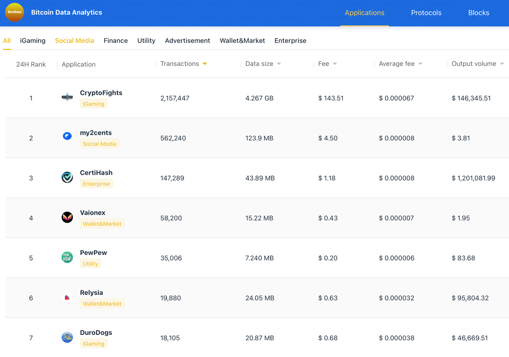Click the $ 83.68 output volume
The height and width of the screenshot is (357, 509).
pos(463,258)
